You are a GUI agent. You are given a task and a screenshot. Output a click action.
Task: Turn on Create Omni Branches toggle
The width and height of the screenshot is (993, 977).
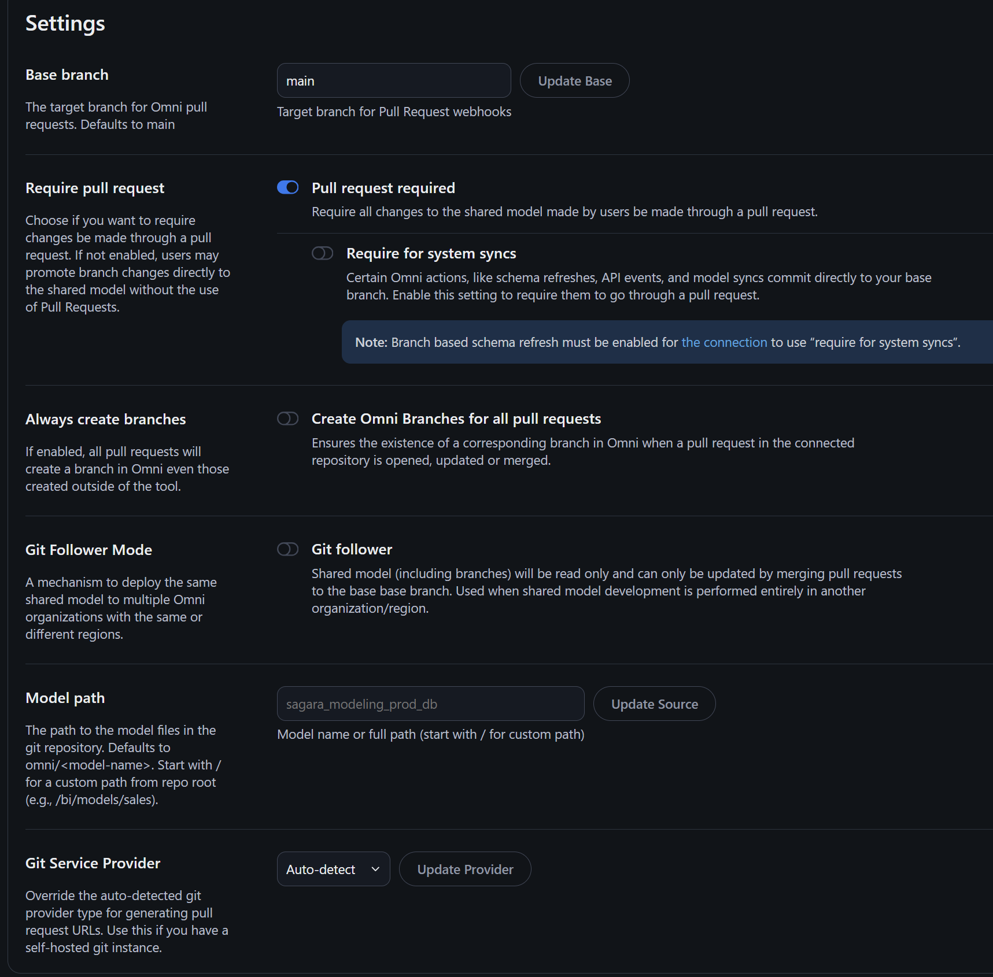click(x=288, y=419)
